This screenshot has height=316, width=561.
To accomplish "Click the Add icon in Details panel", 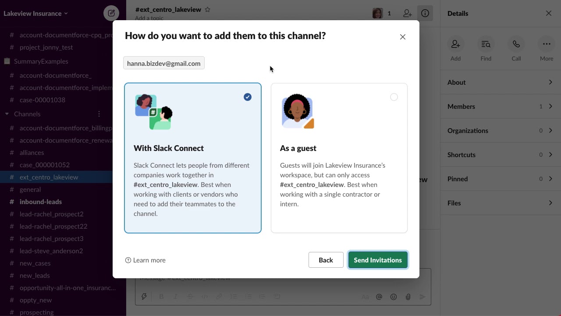I will tap(455, 44).
